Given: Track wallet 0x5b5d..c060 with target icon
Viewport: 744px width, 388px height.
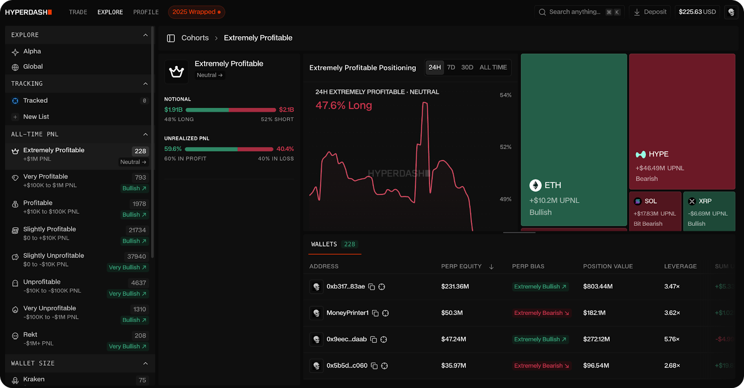Looking at the screenshot, I should pos(385,366).
